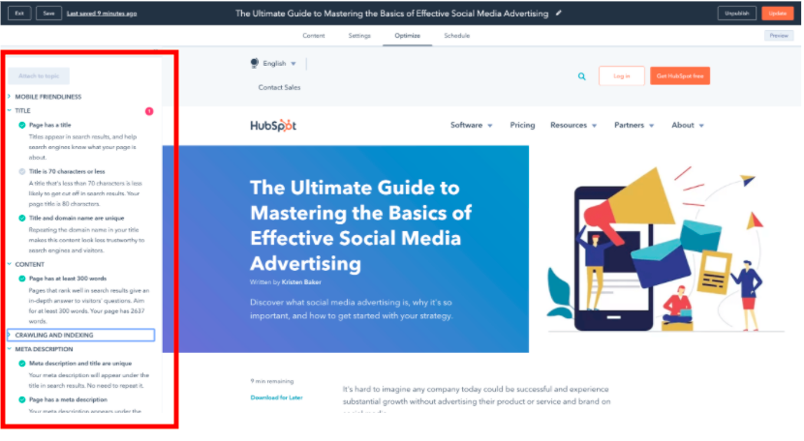Click 'Page has at least 300 words' text
The image size is (804, 441).
68,279
